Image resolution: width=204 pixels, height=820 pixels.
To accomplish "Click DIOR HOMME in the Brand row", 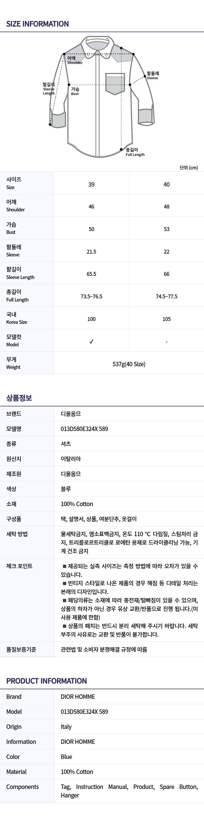I will [78, 697].
